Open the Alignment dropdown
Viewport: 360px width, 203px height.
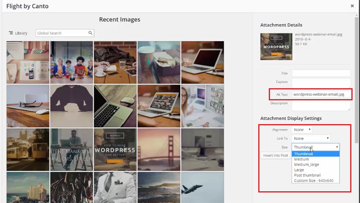pos(302,130)
